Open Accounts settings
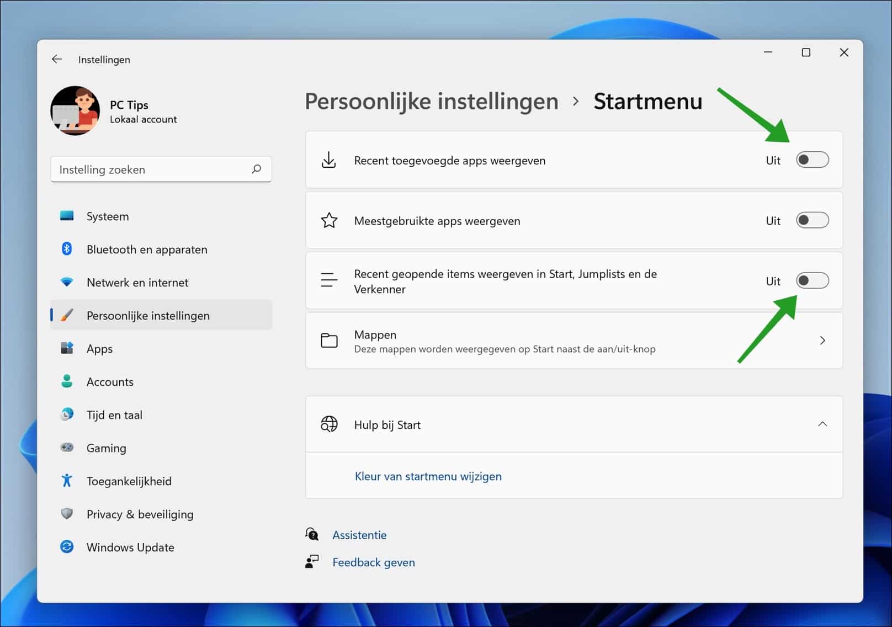This screenshot has height=627, width=892. [161, 382]
